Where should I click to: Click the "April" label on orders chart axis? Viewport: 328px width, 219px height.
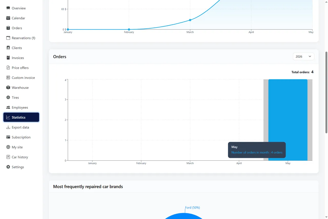pos(239,163)
